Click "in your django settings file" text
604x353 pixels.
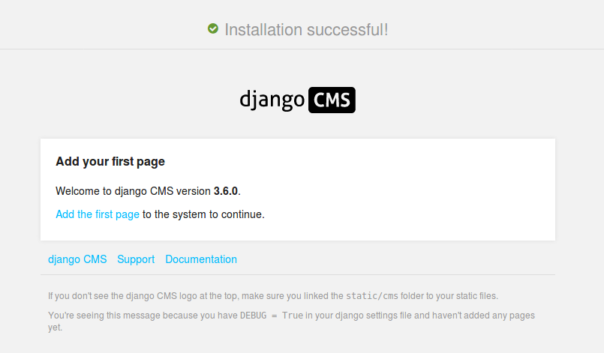pyautogui.click(x=364, y=316)
